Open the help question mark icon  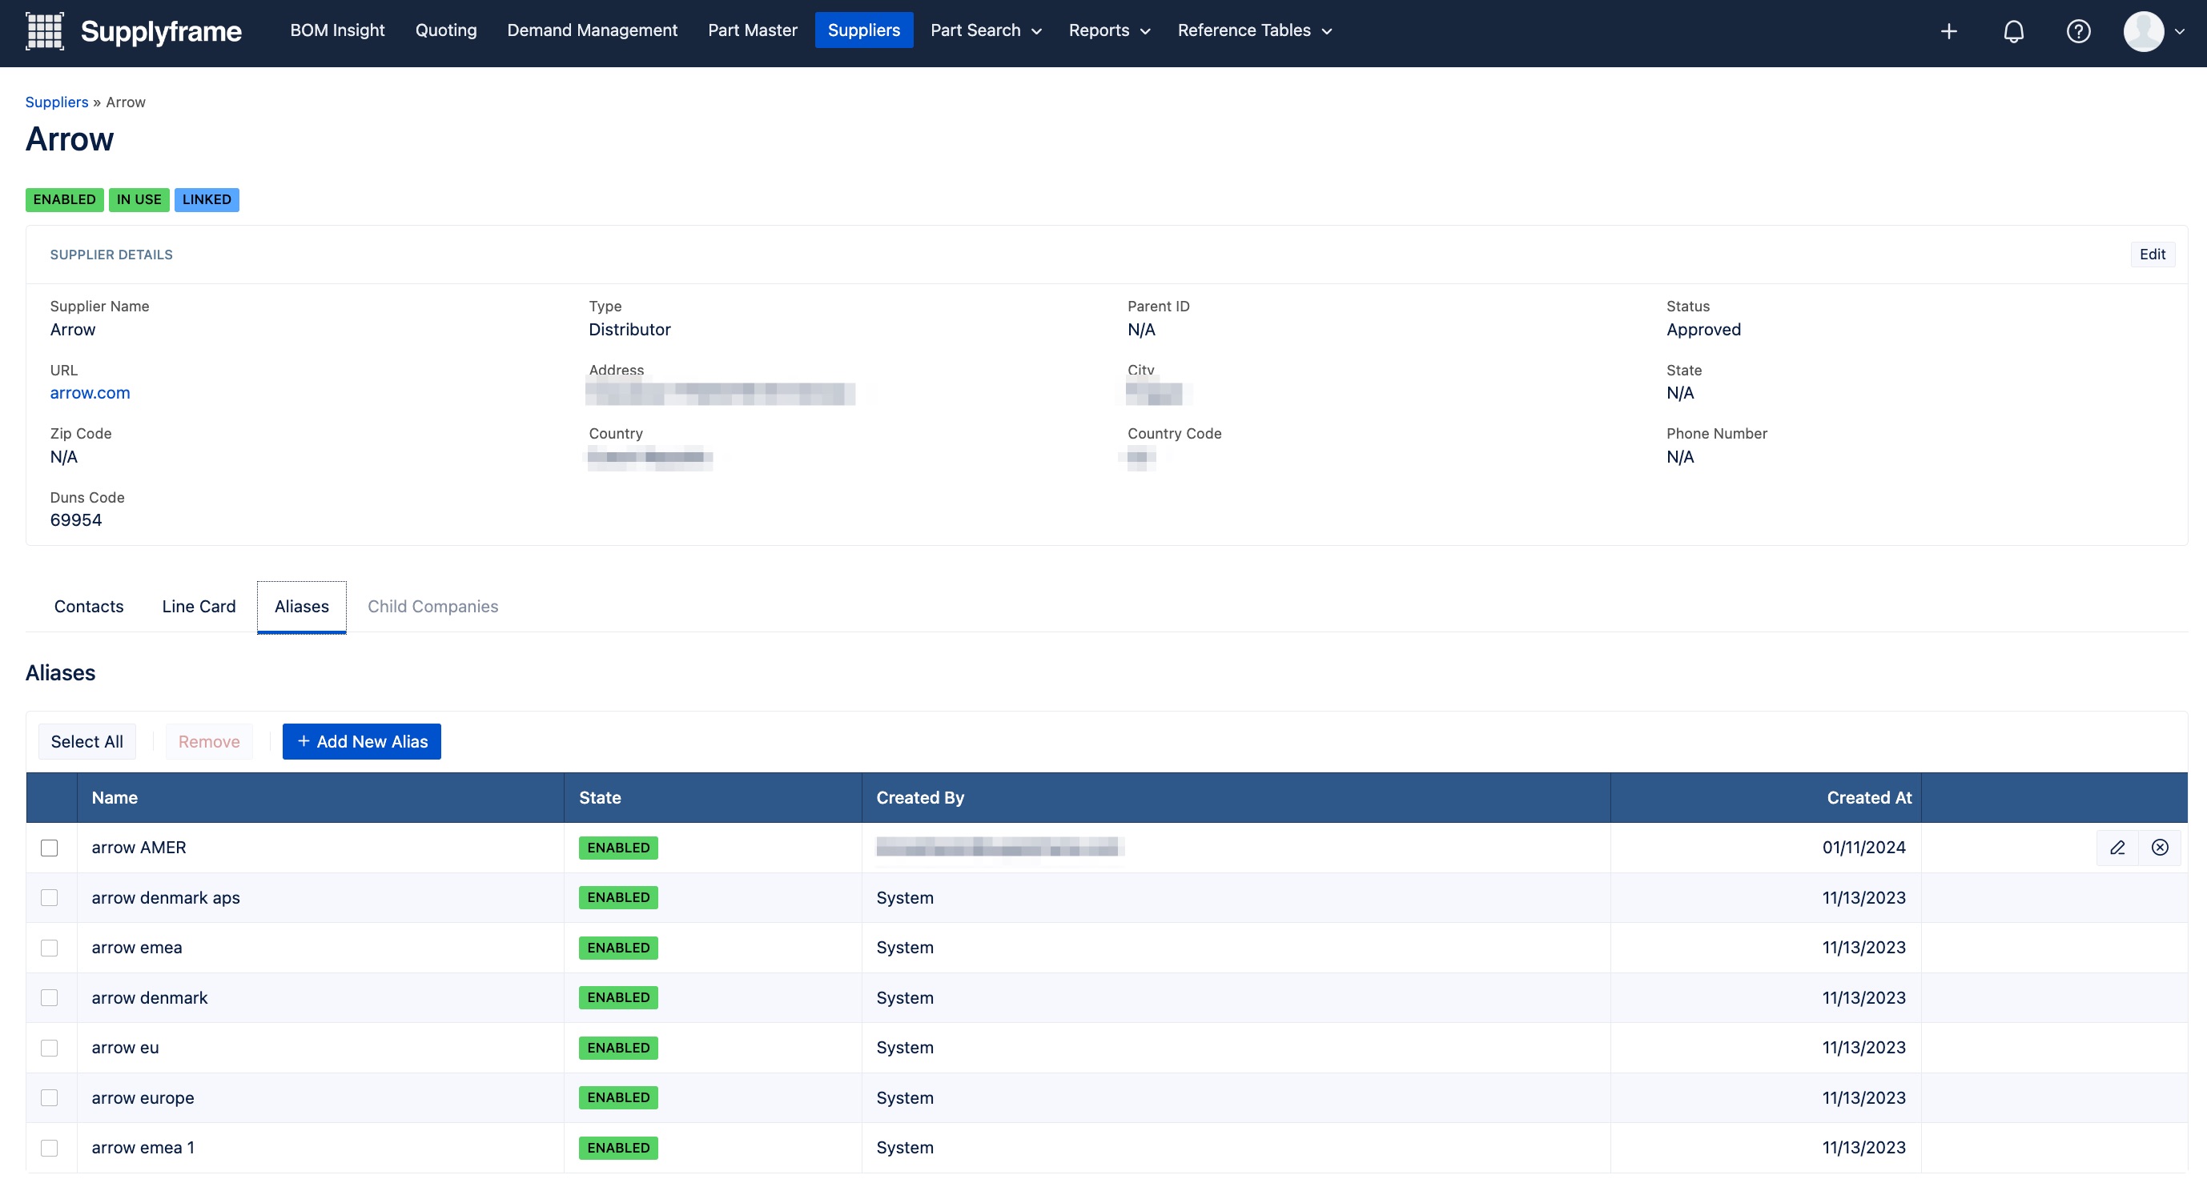(x=2079, y=32)
